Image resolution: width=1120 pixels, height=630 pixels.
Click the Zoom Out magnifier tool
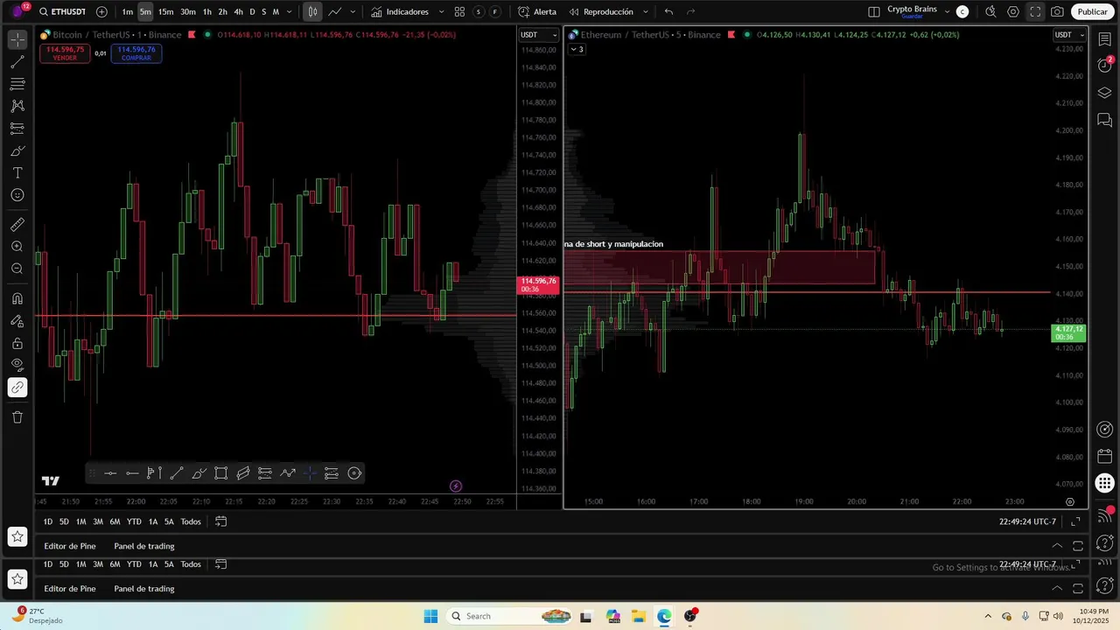point(17,269)
